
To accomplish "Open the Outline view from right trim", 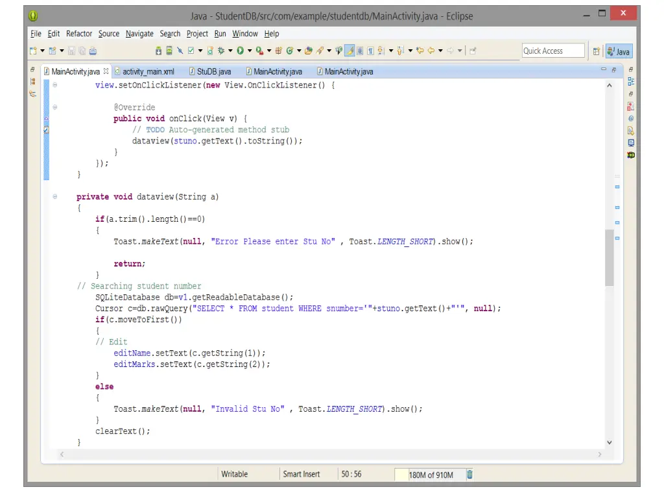I will click(x=631, y=81).
